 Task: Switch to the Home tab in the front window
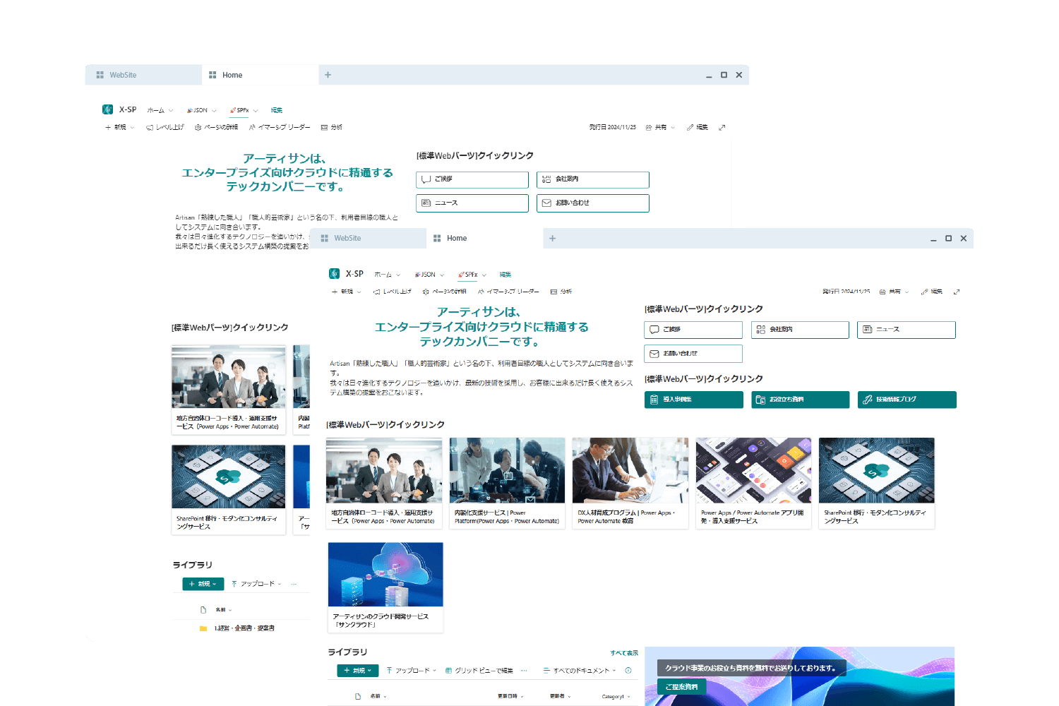(x=484, y=239)
